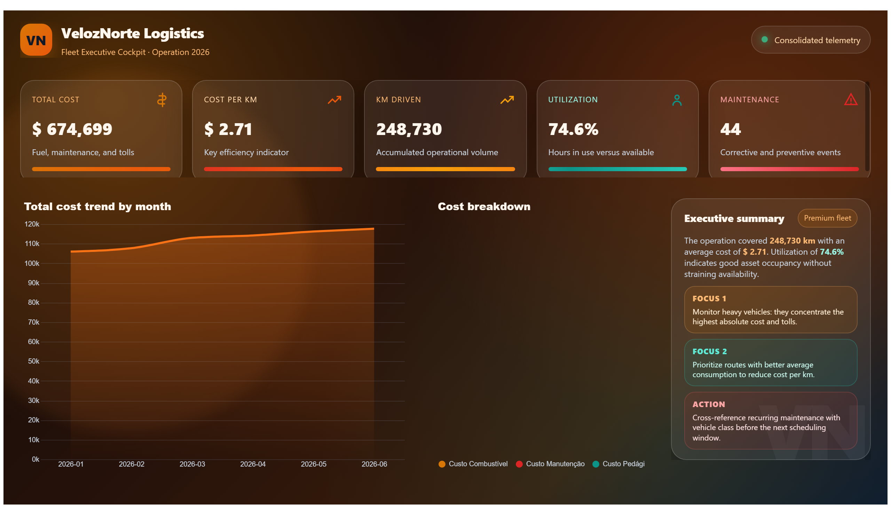Click the Total Cost orange progress bar
Screen dimensions: 891x508
click(101, 169)
